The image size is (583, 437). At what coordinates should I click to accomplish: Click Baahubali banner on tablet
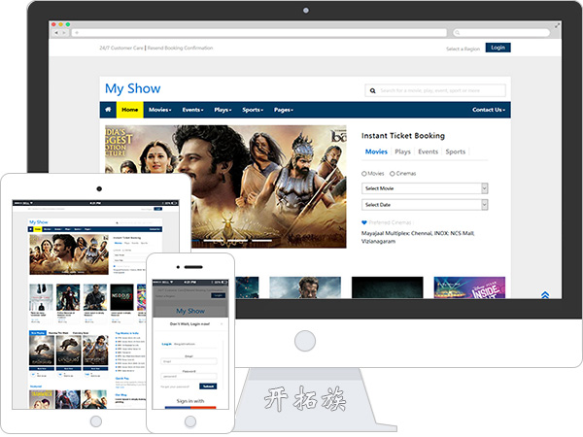click(69, 254)
